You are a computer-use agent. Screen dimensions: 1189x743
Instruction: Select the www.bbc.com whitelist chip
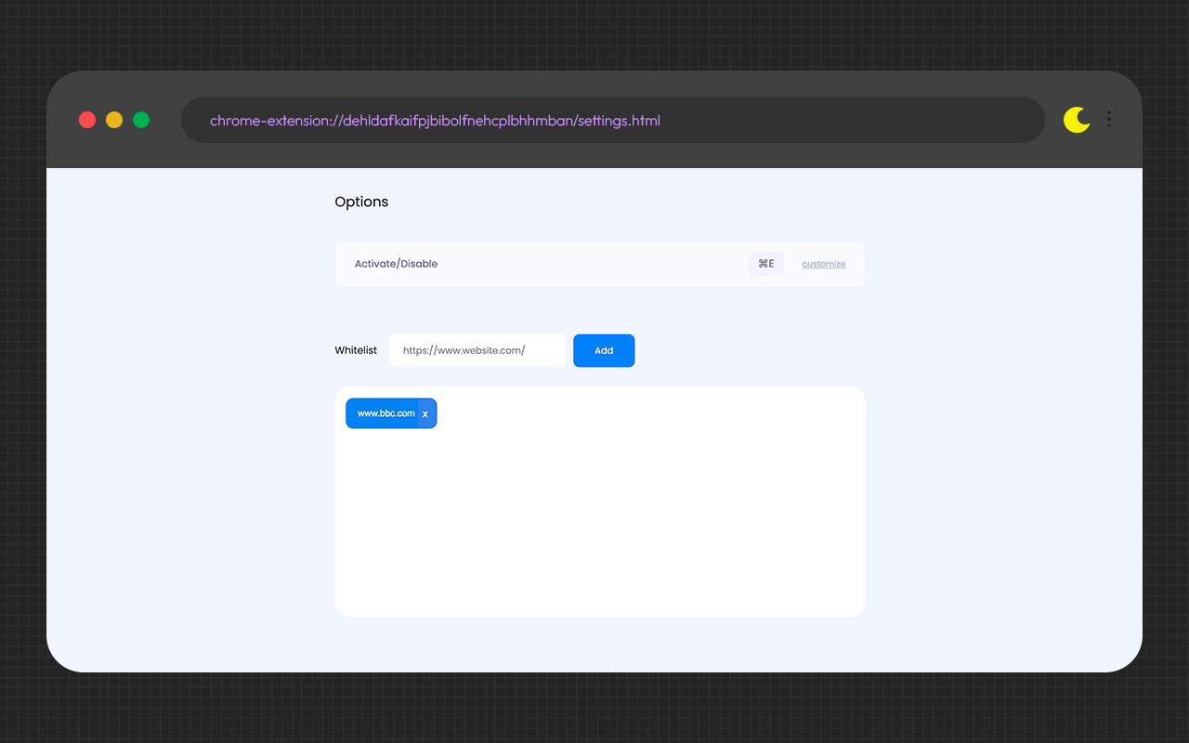[385, 414]
